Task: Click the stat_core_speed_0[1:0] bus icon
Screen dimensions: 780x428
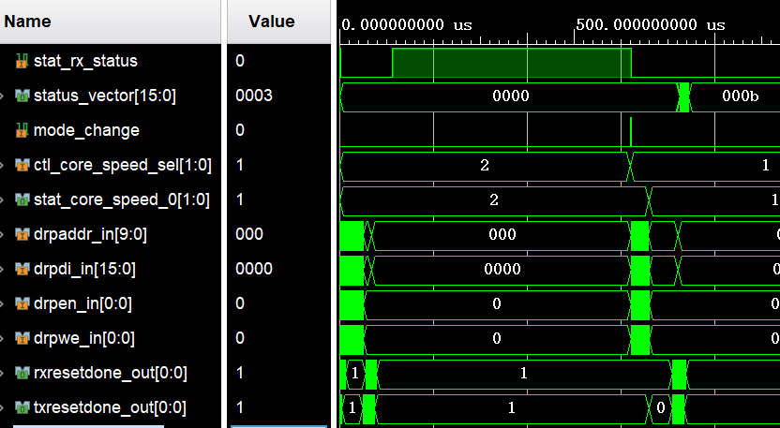Action: pos(22,199)
